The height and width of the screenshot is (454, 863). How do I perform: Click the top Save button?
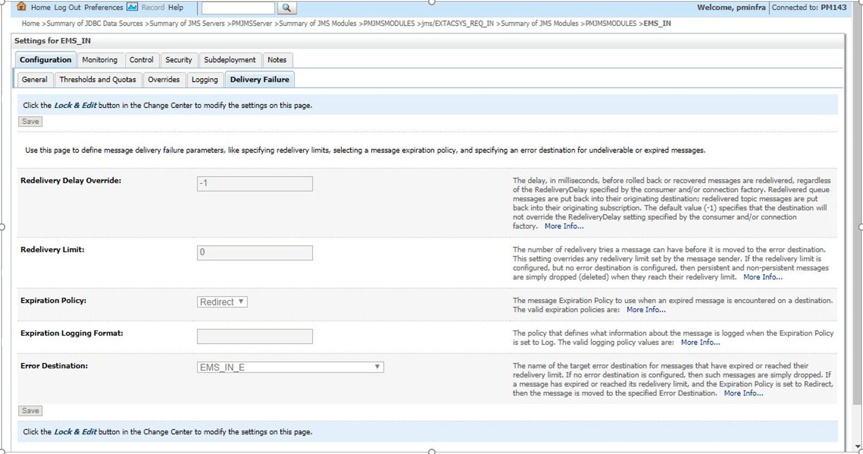pyautogui.click(x=30, y=122)
